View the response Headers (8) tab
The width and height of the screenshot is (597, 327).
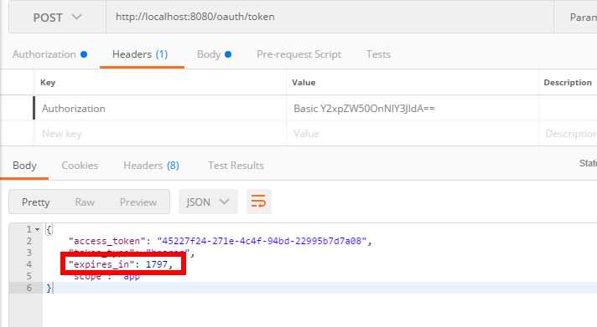coord(151,166)
